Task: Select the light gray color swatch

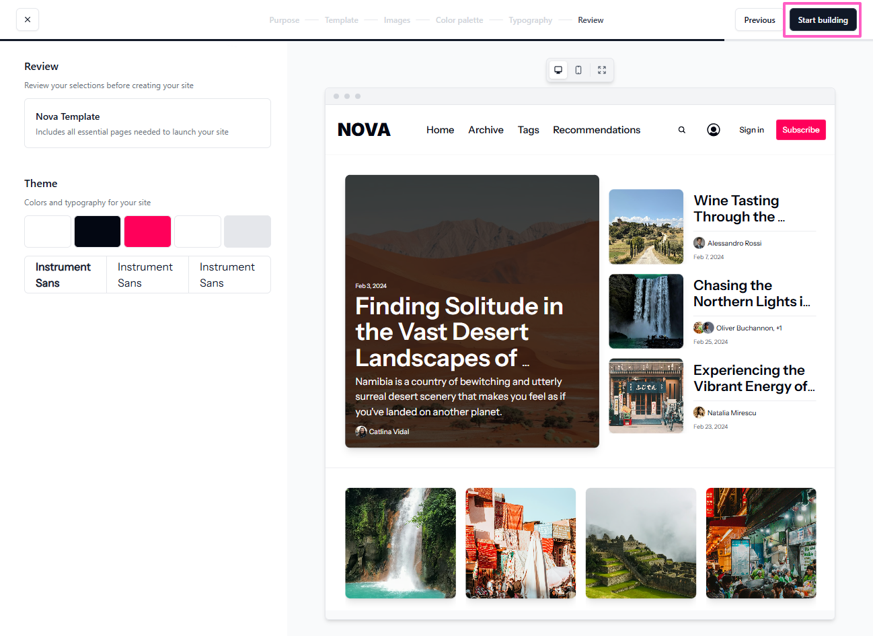Action: pyautogui.click(x=247, y=232)
